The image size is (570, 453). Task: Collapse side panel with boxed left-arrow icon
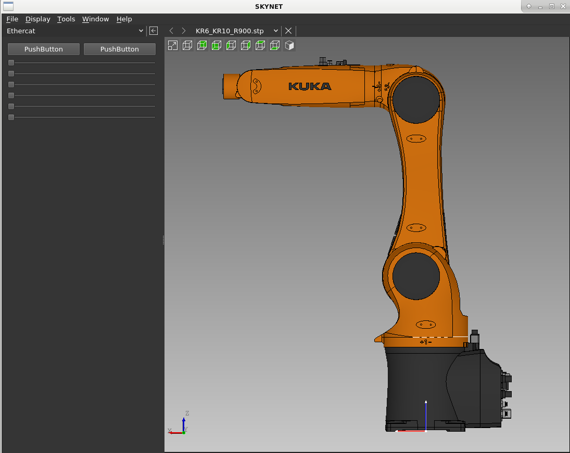154,31
